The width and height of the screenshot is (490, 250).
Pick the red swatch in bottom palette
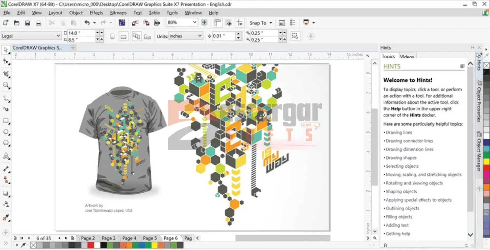[x=91, y=245]
